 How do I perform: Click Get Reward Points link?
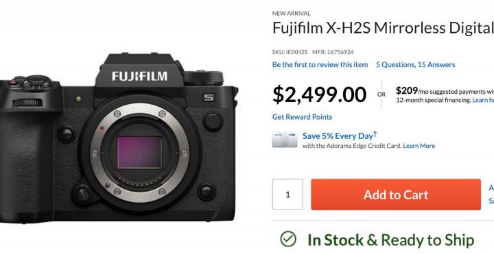(x=302, y=117)
